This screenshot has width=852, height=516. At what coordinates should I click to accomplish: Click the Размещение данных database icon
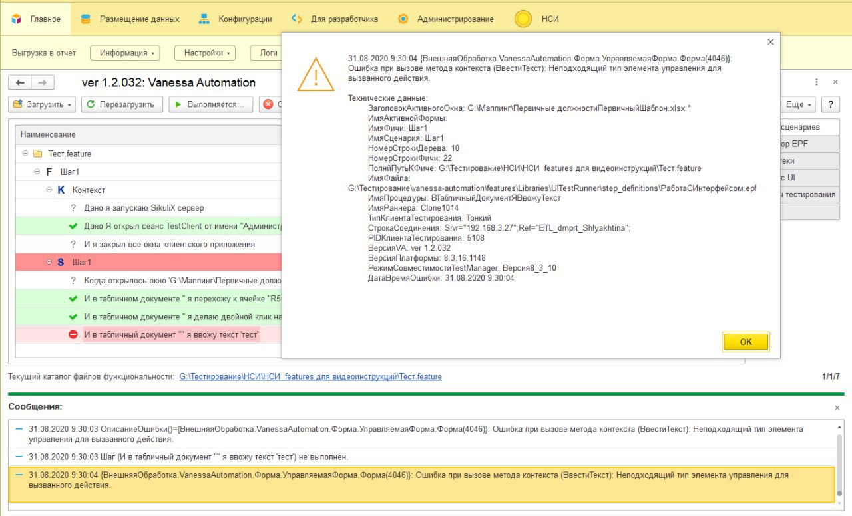click(85, 19)
